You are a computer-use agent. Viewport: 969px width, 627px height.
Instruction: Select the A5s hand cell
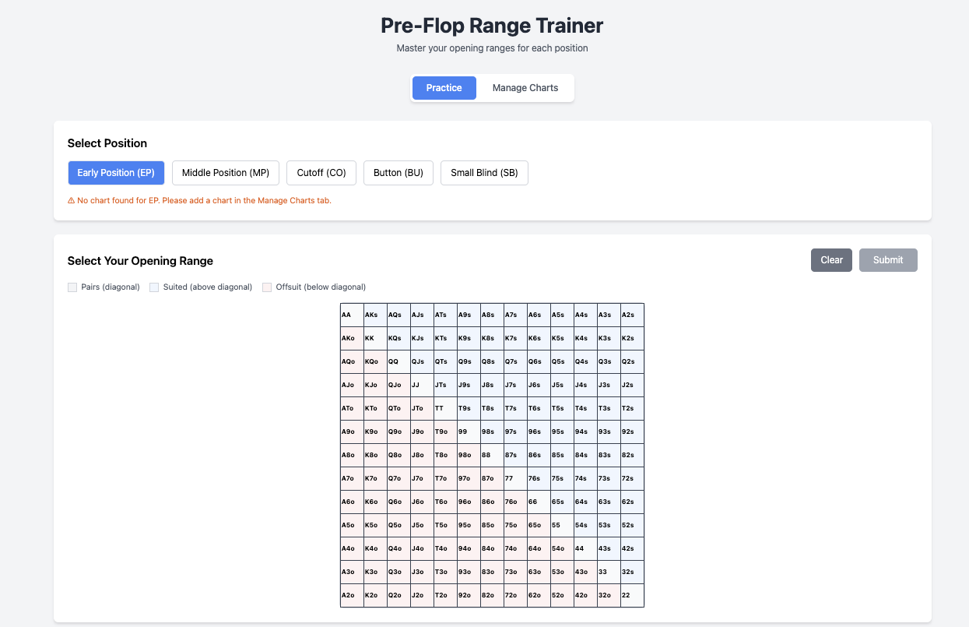[563, 315]
